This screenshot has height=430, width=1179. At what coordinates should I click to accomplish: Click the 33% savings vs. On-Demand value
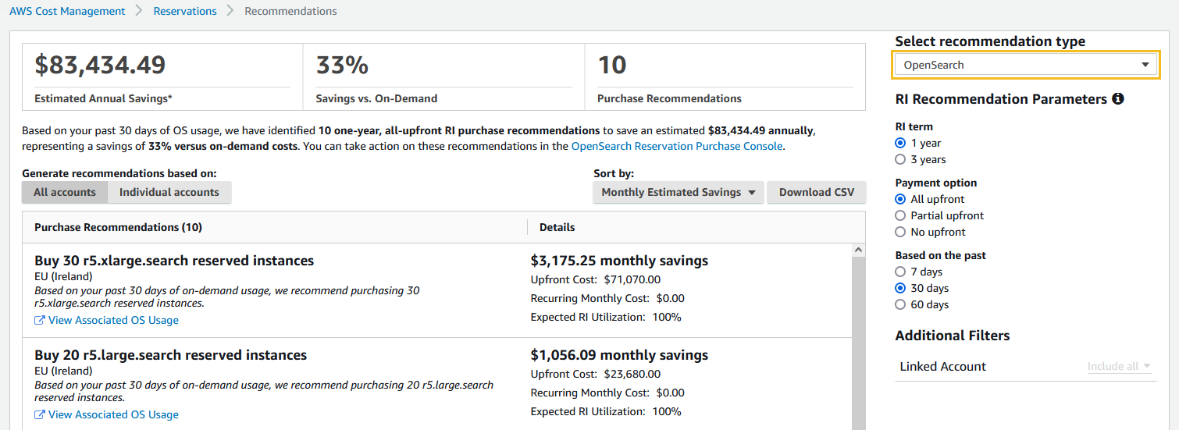click(x=342, y=65)
